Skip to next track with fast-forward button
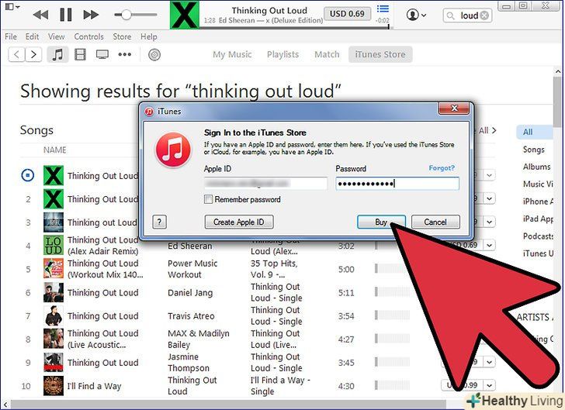Screen dimensions: 565x410 point(91,15)
